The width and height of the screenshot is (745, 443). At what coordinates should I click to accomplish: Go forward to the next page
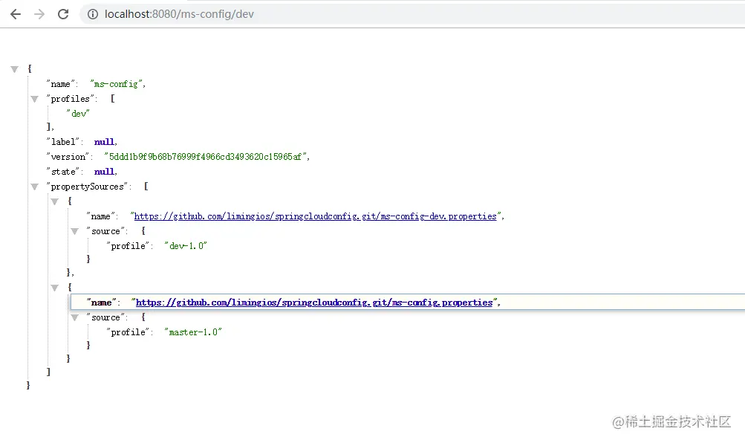tap(39, 14)
